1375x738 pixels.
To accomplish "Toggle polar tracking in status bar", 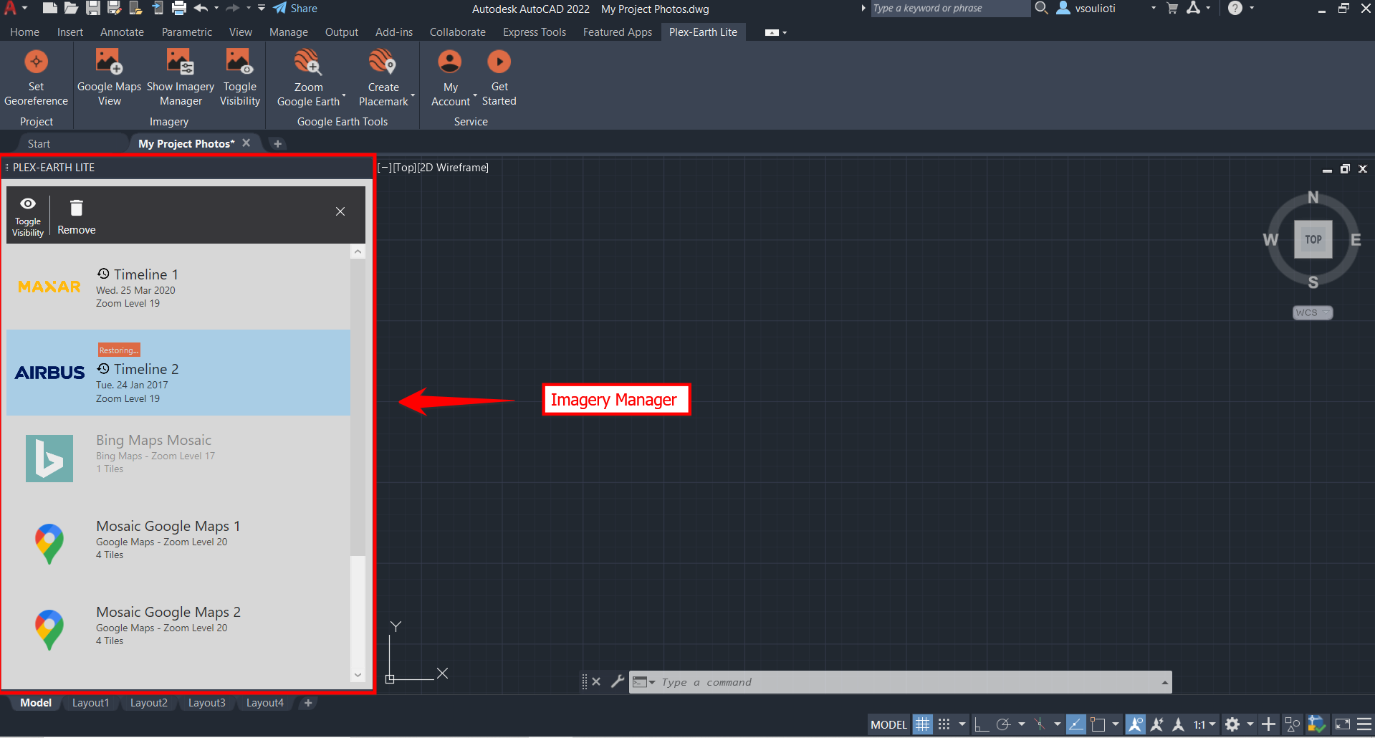I will pos(1004,724).
